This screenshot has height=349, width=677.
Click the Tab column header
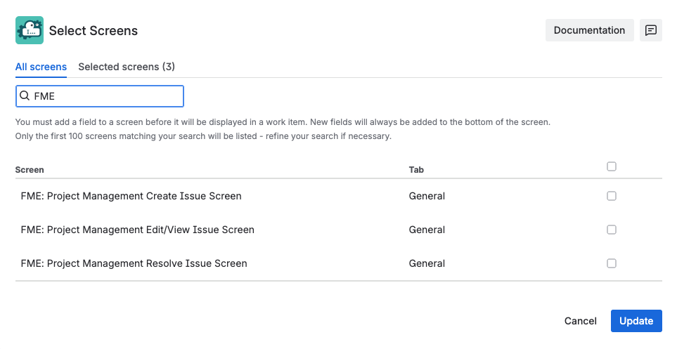[416, 169]
